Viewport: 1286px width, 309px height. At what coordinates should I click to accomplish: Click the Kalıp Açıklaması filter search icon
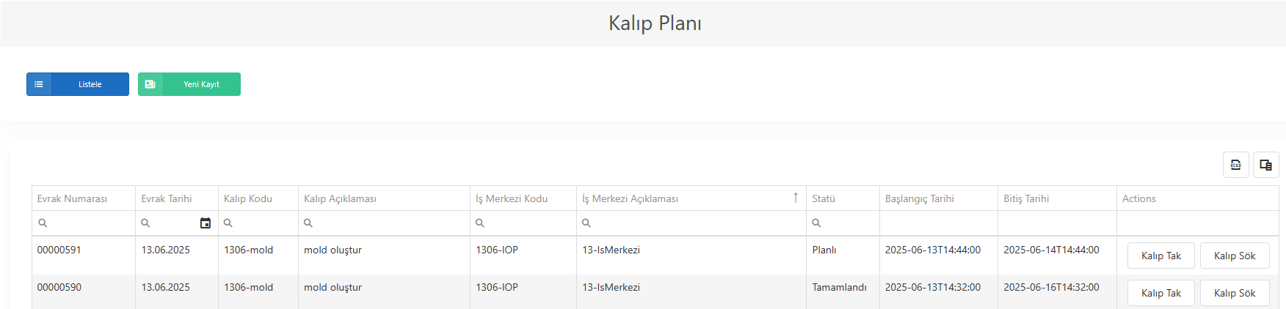pyautogui.click(x=308, y=223)
